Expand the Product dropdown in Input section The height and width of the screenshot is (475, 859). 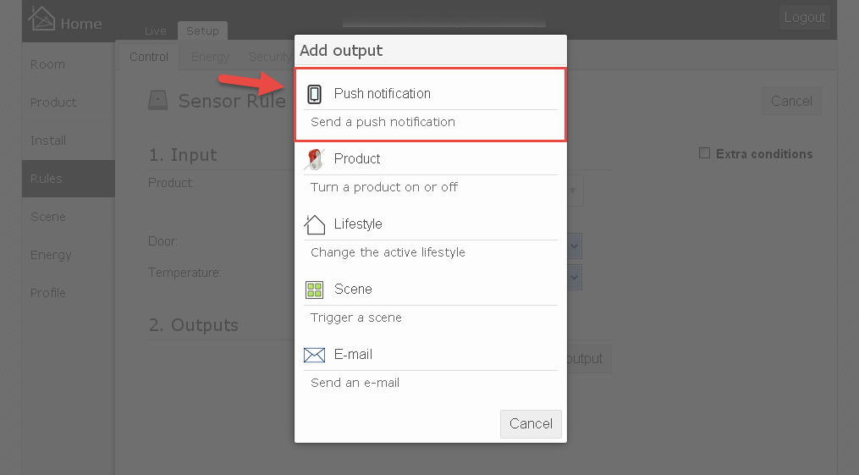click(x=573, y=191)
